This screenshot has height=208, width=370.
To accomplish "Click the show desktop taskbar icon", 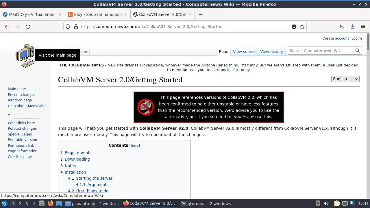I will (59, 203).
